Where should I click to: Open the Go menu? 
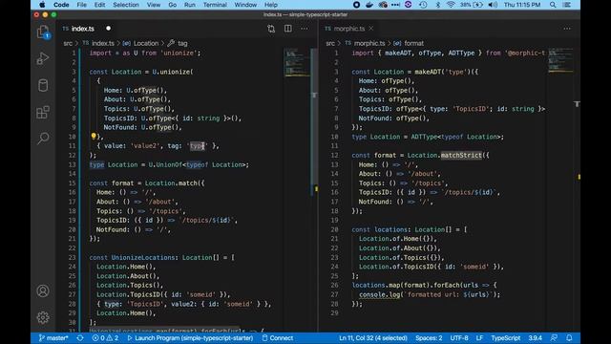click(172, 5)
